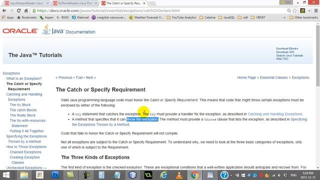Reload the page with the refresh icon
Image resolution: width=320 pixels, height=180 pixels.
pos(19,10)
